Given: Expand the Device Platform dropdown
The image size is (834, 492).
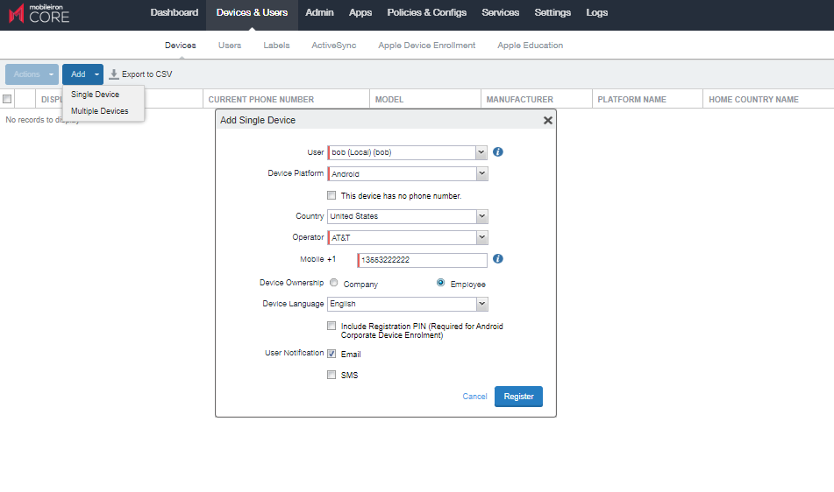Looking at the screenshot, I should [481, 174].
